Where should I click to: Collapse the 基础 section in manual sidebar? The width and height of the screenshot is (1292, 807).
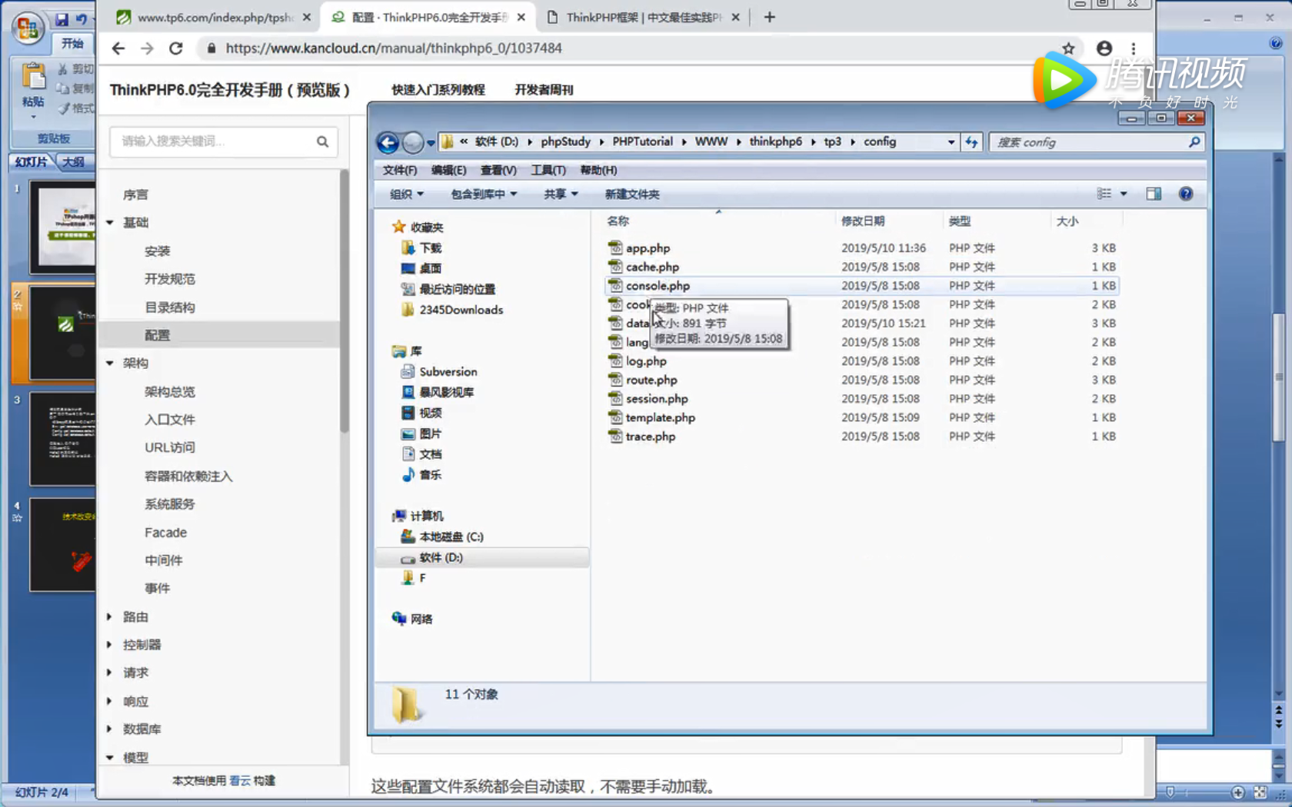(110, 223)
